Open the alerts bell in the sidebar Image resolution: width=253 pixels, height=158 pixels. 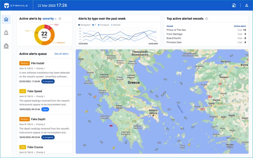[6, 33]
